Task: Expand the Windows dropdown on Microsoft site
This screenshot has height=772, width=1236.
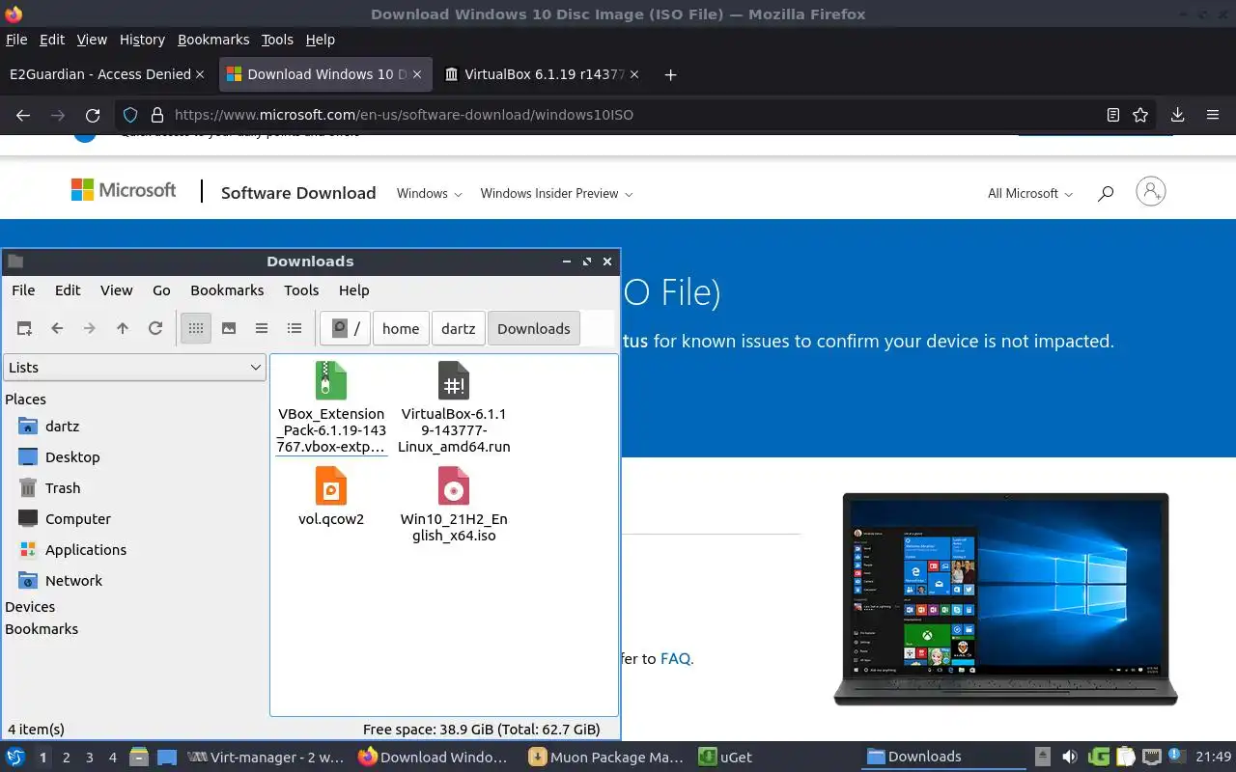Action: (430, 193)
